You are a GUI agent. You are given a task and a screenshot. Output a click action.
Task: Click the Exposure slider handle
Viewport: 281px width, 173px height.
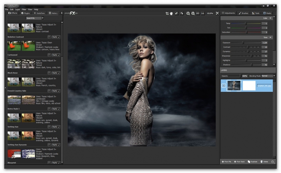[x=243, y=43]
